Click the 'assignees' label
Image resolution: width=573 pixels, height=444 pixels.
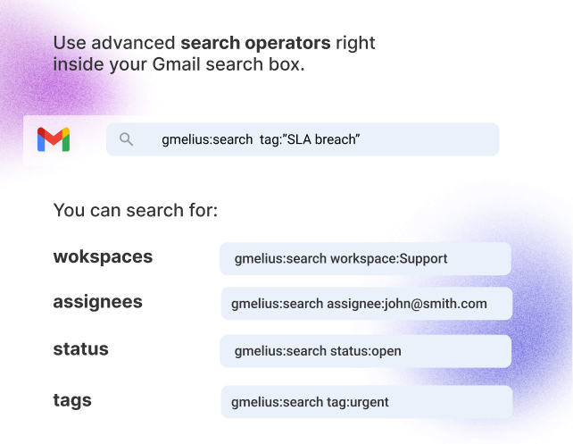tap(98, 303)
